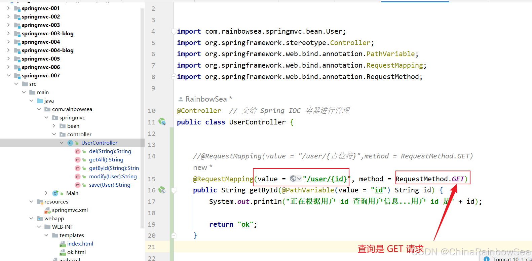
Task: Click the resources folder icon
Action: pyautogui.click(x=40, y=202)
